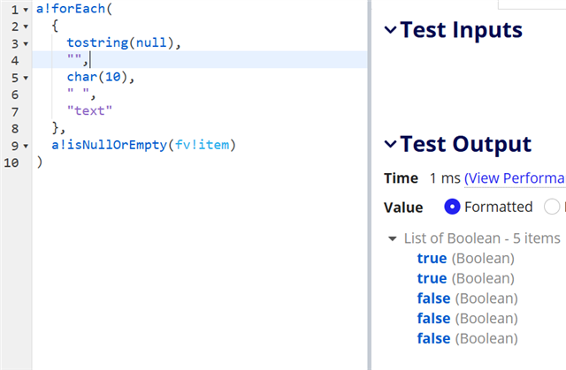Click the char(10) expression in editor
The height and width of the screenshot is (370, 566).
[x=97, y=77]
